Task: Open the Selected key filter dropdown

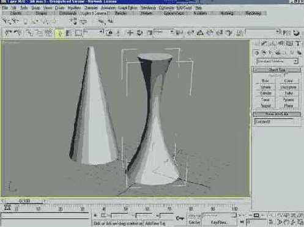Action: tap(219, 215)
